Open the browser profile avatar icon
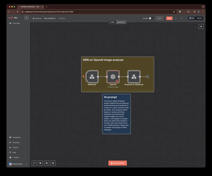Image resolution: width=212 pixels, height=176 pixels. (x=199, y=12)
